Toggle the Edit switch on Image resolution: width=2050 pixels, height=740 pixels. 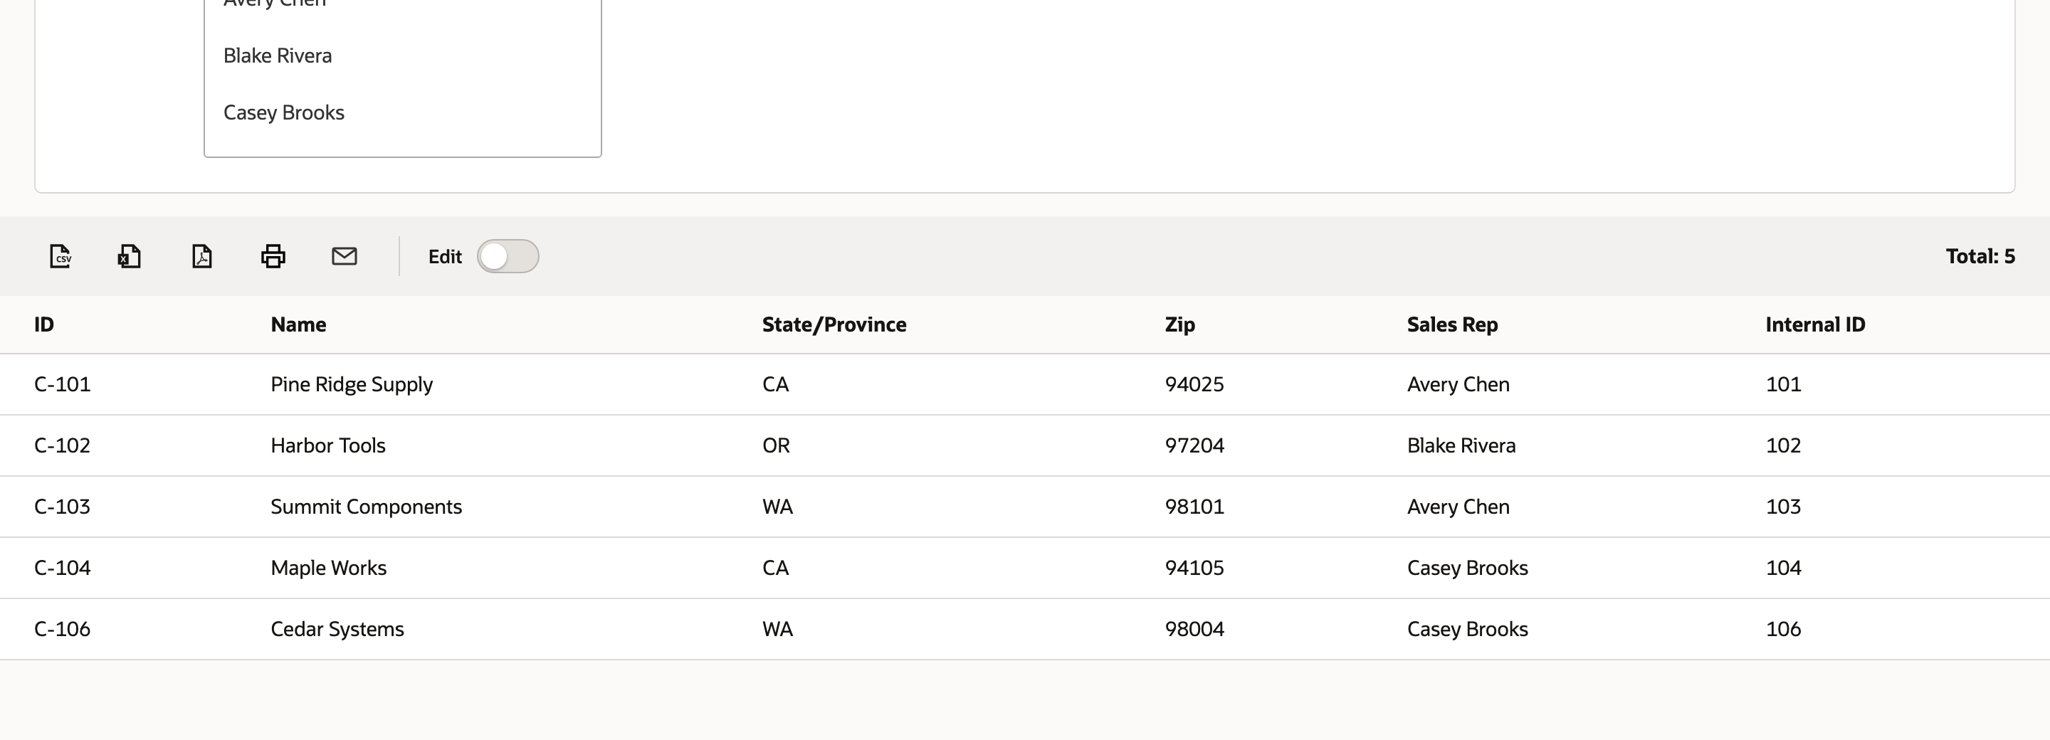(x=508, y=256)
